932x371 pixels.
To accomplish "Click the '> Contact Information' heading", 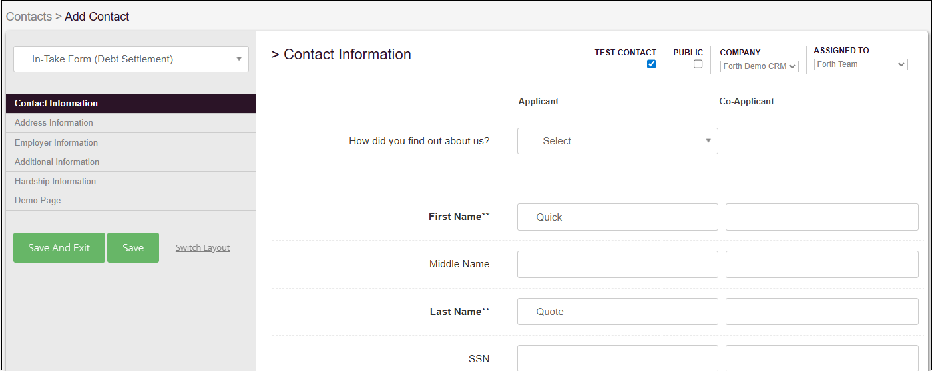I will point(341,55).
